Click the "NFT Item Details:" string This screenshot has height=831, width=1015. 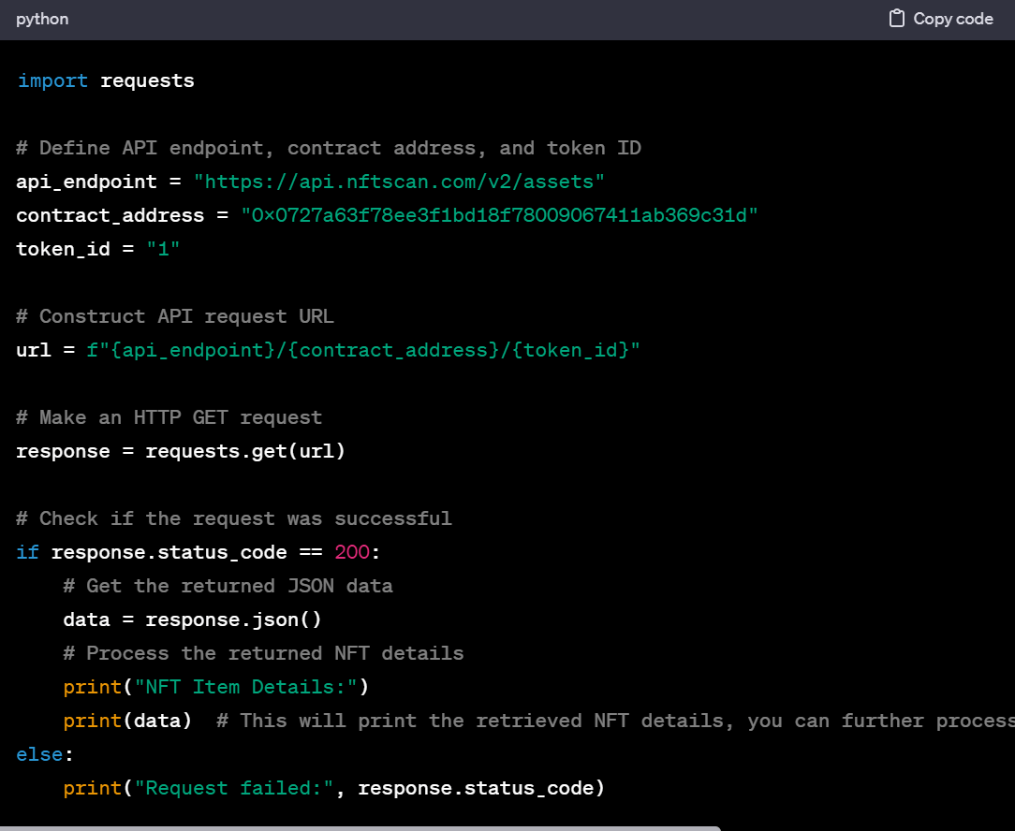tap(246, 687)
